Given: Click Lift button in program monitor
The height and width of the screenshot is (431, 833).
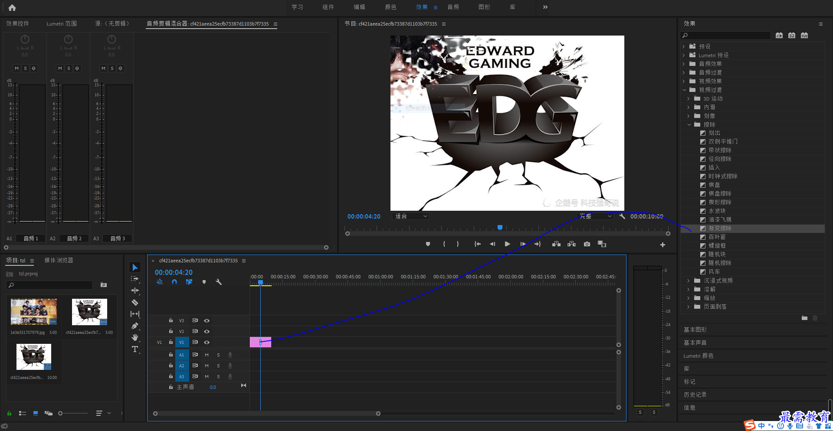Looking at the screenshot, I should coord(556,244).
